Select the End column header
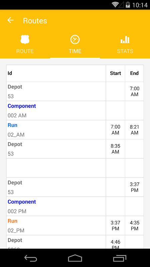150x267 pixels. pyautogui.click(x=134, y=73)
